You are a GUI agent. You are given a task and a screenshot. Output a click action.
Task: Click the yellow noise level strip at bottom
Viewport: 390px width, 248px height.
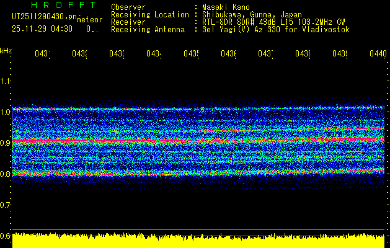click(x=198, y=241)
